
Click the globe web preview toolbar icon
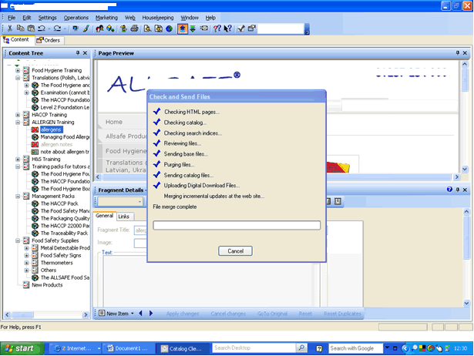pos(169,29)
